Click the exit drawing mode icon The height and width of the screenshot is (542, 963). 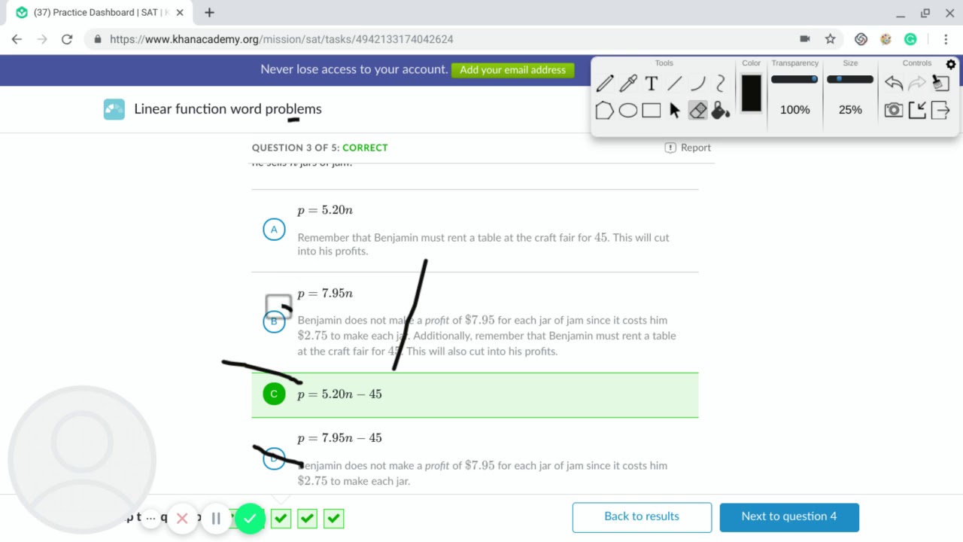click(940, 111)
